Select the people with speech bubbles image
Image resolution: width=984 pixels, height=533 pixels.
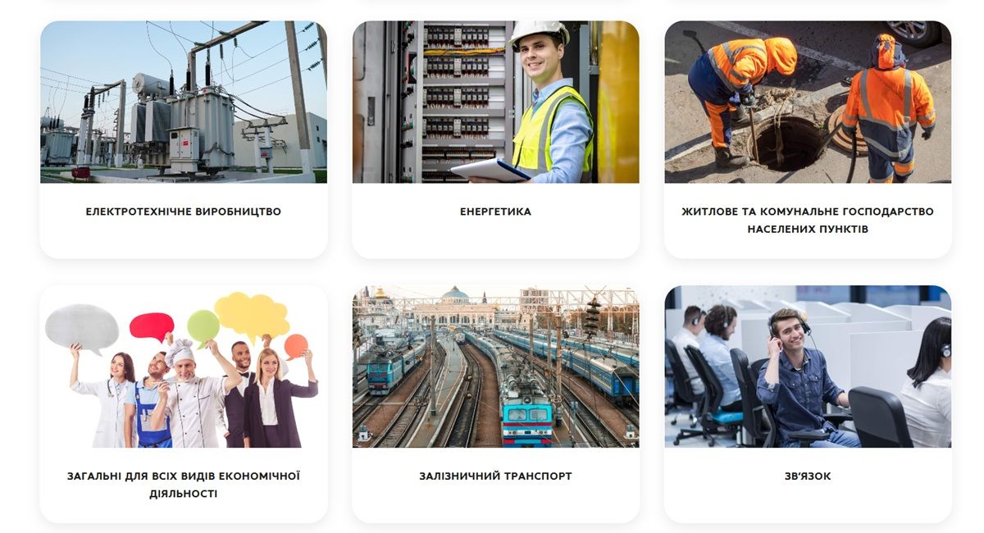184,367
